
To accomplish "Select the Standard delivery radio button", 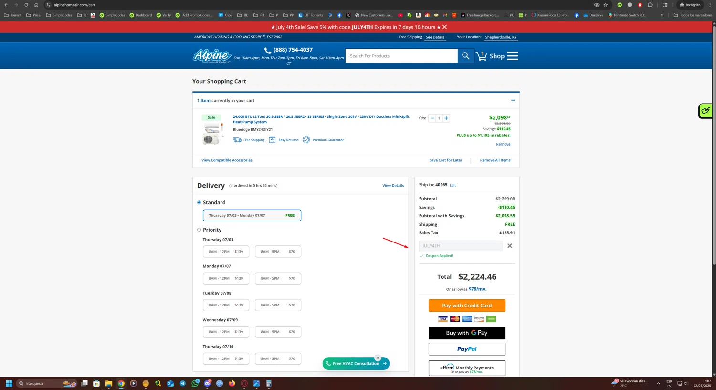I will tap(199, 202).
